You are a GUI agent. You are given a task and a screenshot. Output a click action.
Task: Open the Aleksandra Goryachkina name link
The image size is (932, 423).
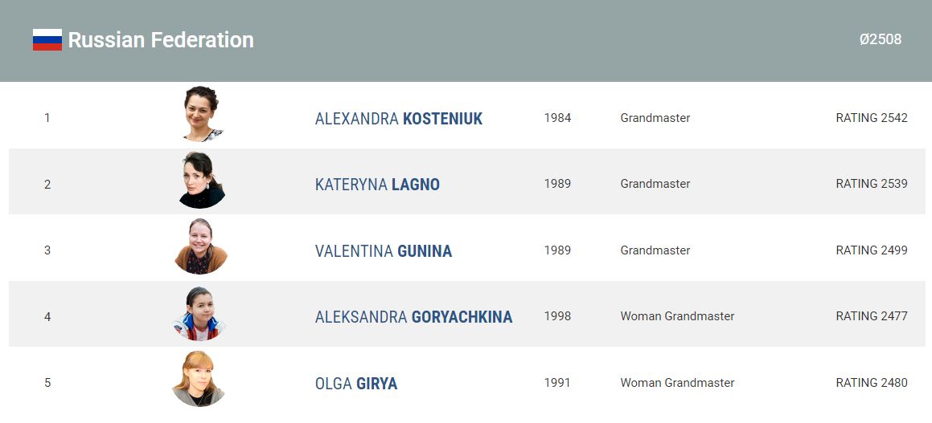tap(413, 317)
